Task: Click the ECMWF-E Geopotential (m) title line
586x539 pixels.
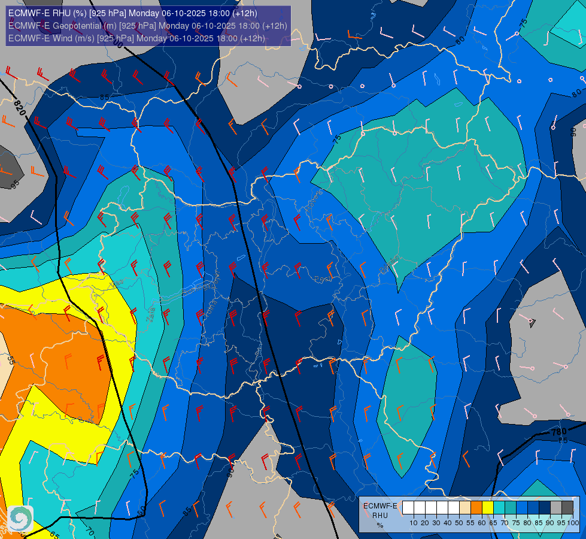Action: (148, 26)
